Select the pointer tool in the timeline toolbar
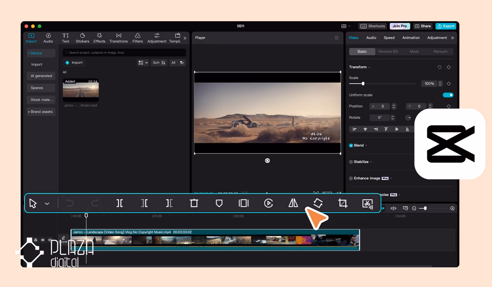 coord(33,203)
